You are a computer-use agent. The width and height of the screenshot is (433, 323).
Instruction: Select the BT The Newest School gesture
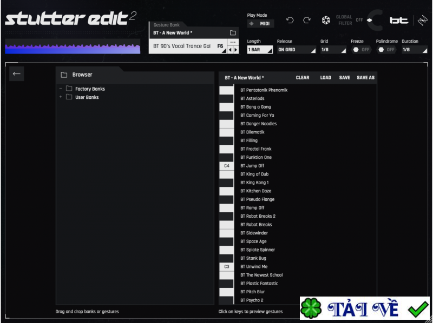pos(261,275)
